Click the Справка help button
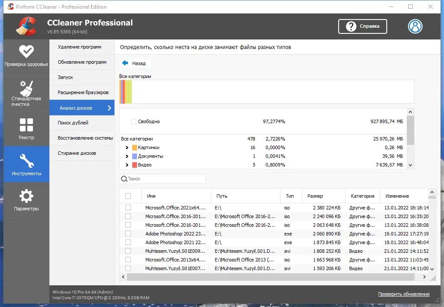Screen dimensions: 444x307 [x=362, y=26]
